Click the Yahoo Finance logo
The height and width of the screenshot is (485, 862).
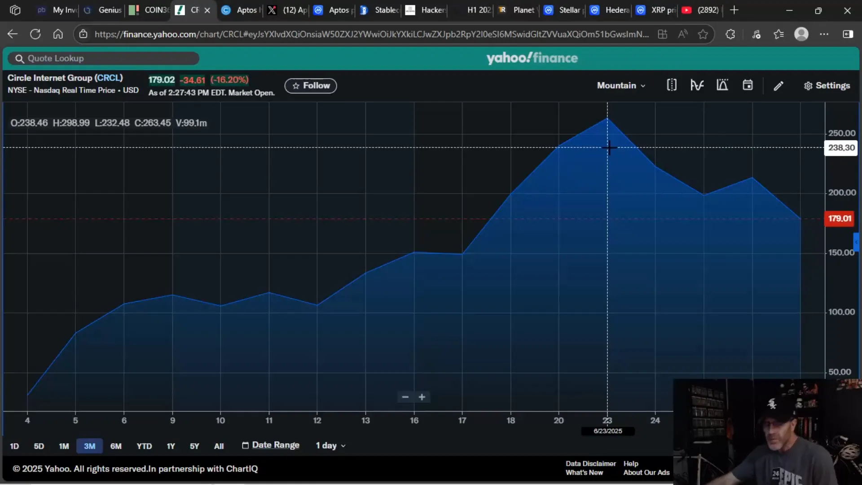point(532,58)
